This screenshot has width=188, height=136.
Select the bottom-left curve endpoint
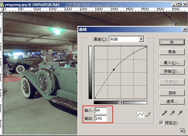(95, 98)
